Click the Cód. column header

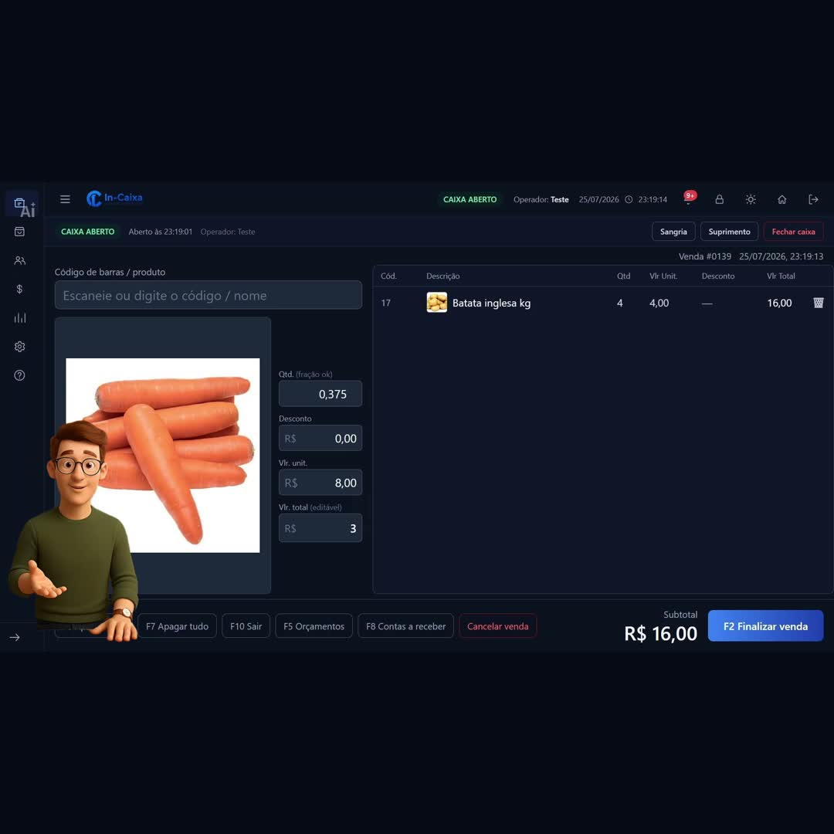(x=388, y=276)
